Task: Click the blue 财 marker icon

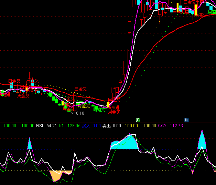Action: click(x=186, y=120)
